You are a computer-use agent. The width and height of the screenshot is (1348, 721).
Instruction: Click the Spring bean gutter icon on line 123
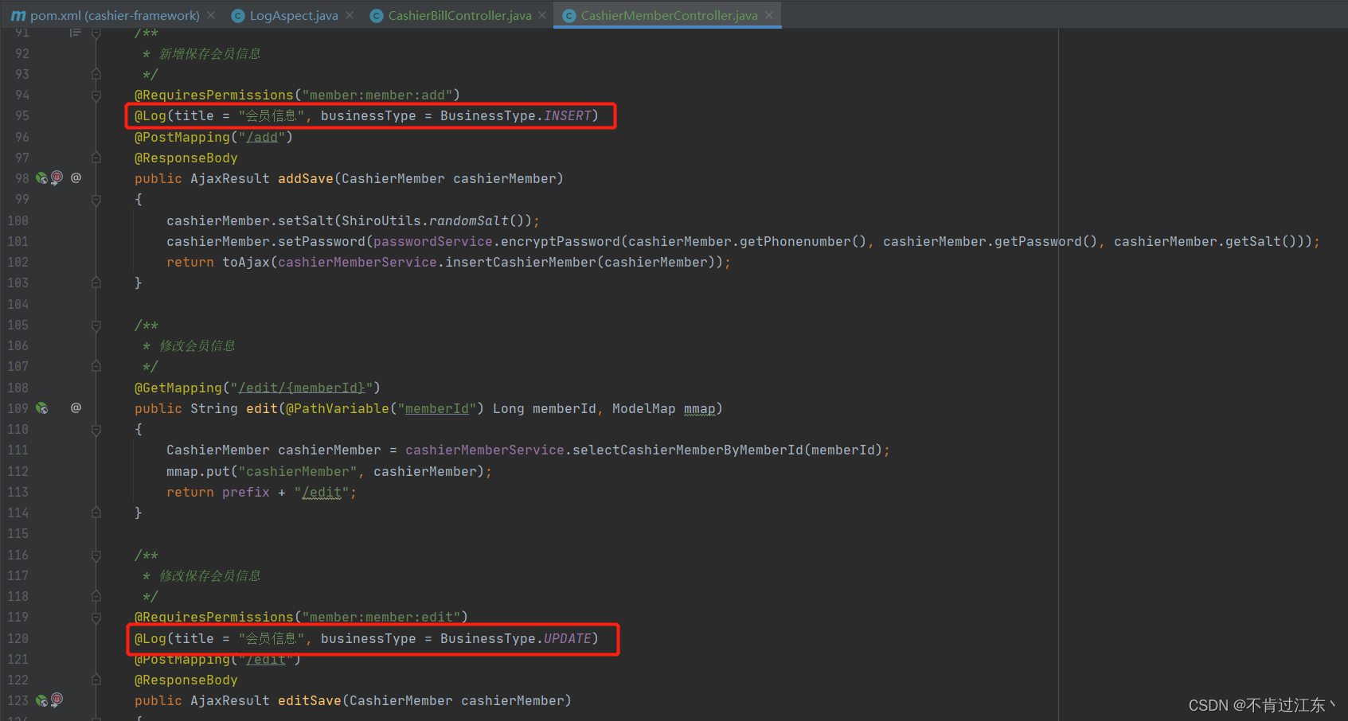click(41, 700)
